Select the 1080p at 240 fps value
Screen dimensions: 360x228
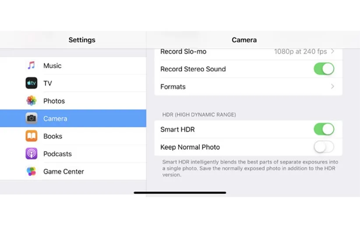click(x=300, y=52)
